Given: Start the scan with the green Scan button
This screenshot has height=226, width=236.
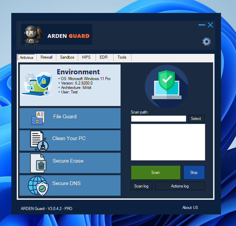Looking at the screenshot, I should pyautogui.click(x=156, y=172).
